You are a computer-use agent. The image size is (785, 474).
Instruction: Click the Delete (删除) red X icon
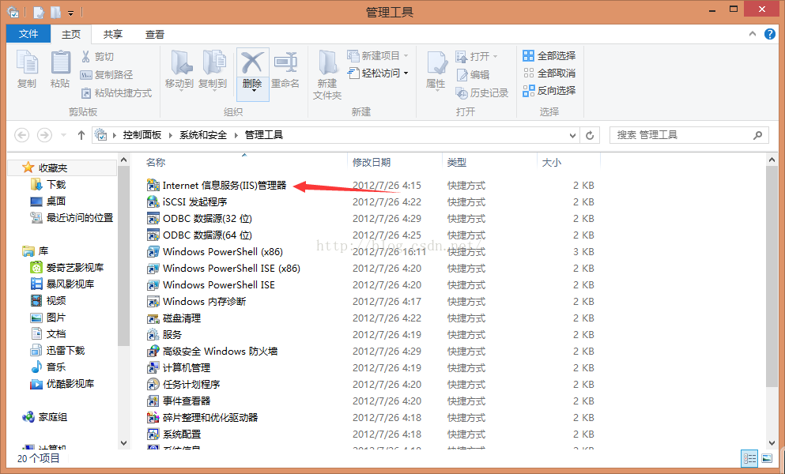click(x=252, y=63)
